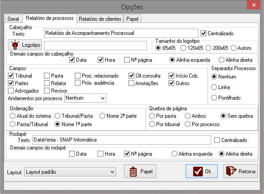Select 120x65 logo size
This screenshot has width=264, height=194.
pos(185,48)
